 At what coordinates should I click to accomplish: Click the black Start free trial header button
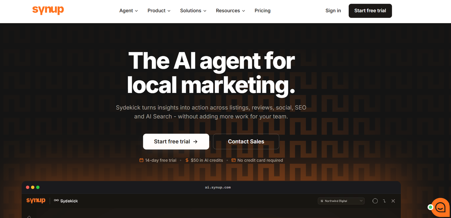370,11
